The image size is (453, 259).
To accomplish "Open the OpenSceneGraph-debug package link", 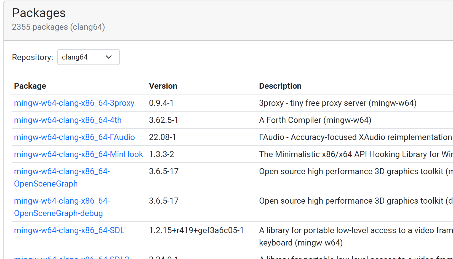I will pyautogui.click(x=62, y=207).
